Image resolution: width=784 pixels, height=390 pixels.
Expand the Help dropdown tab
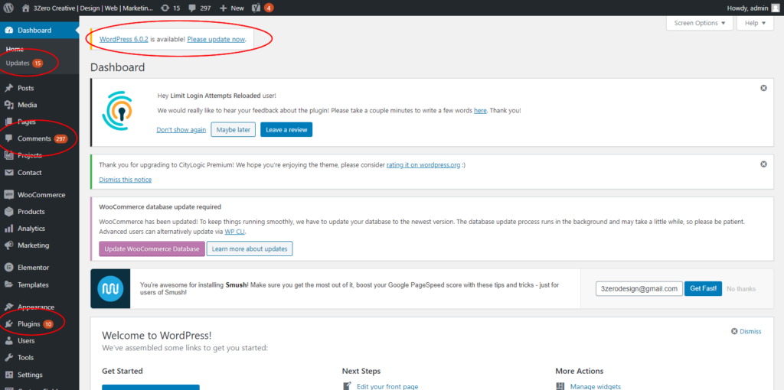(755, 23)
